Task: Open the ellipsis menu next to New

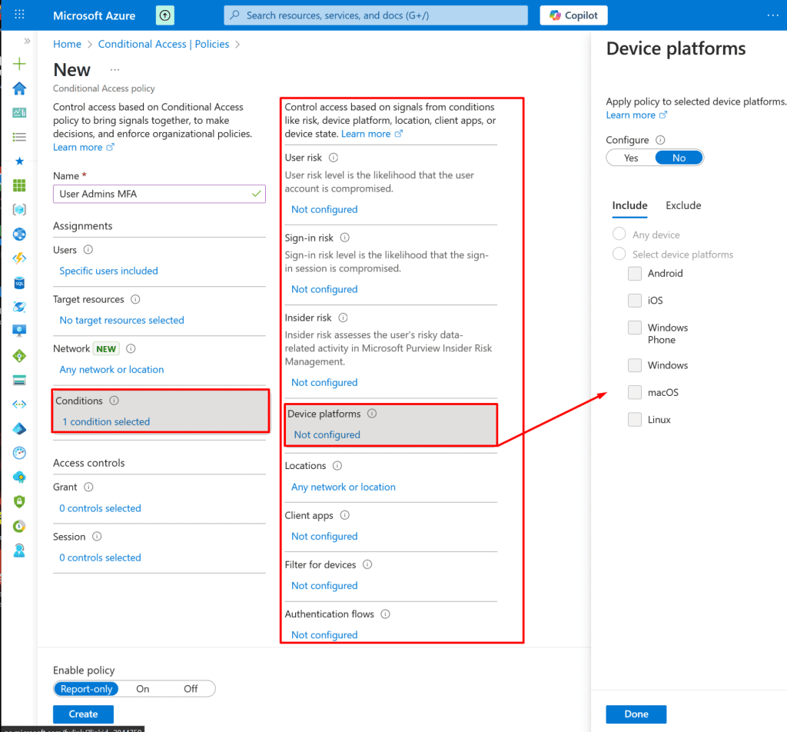Action: [x=115, y=69]
